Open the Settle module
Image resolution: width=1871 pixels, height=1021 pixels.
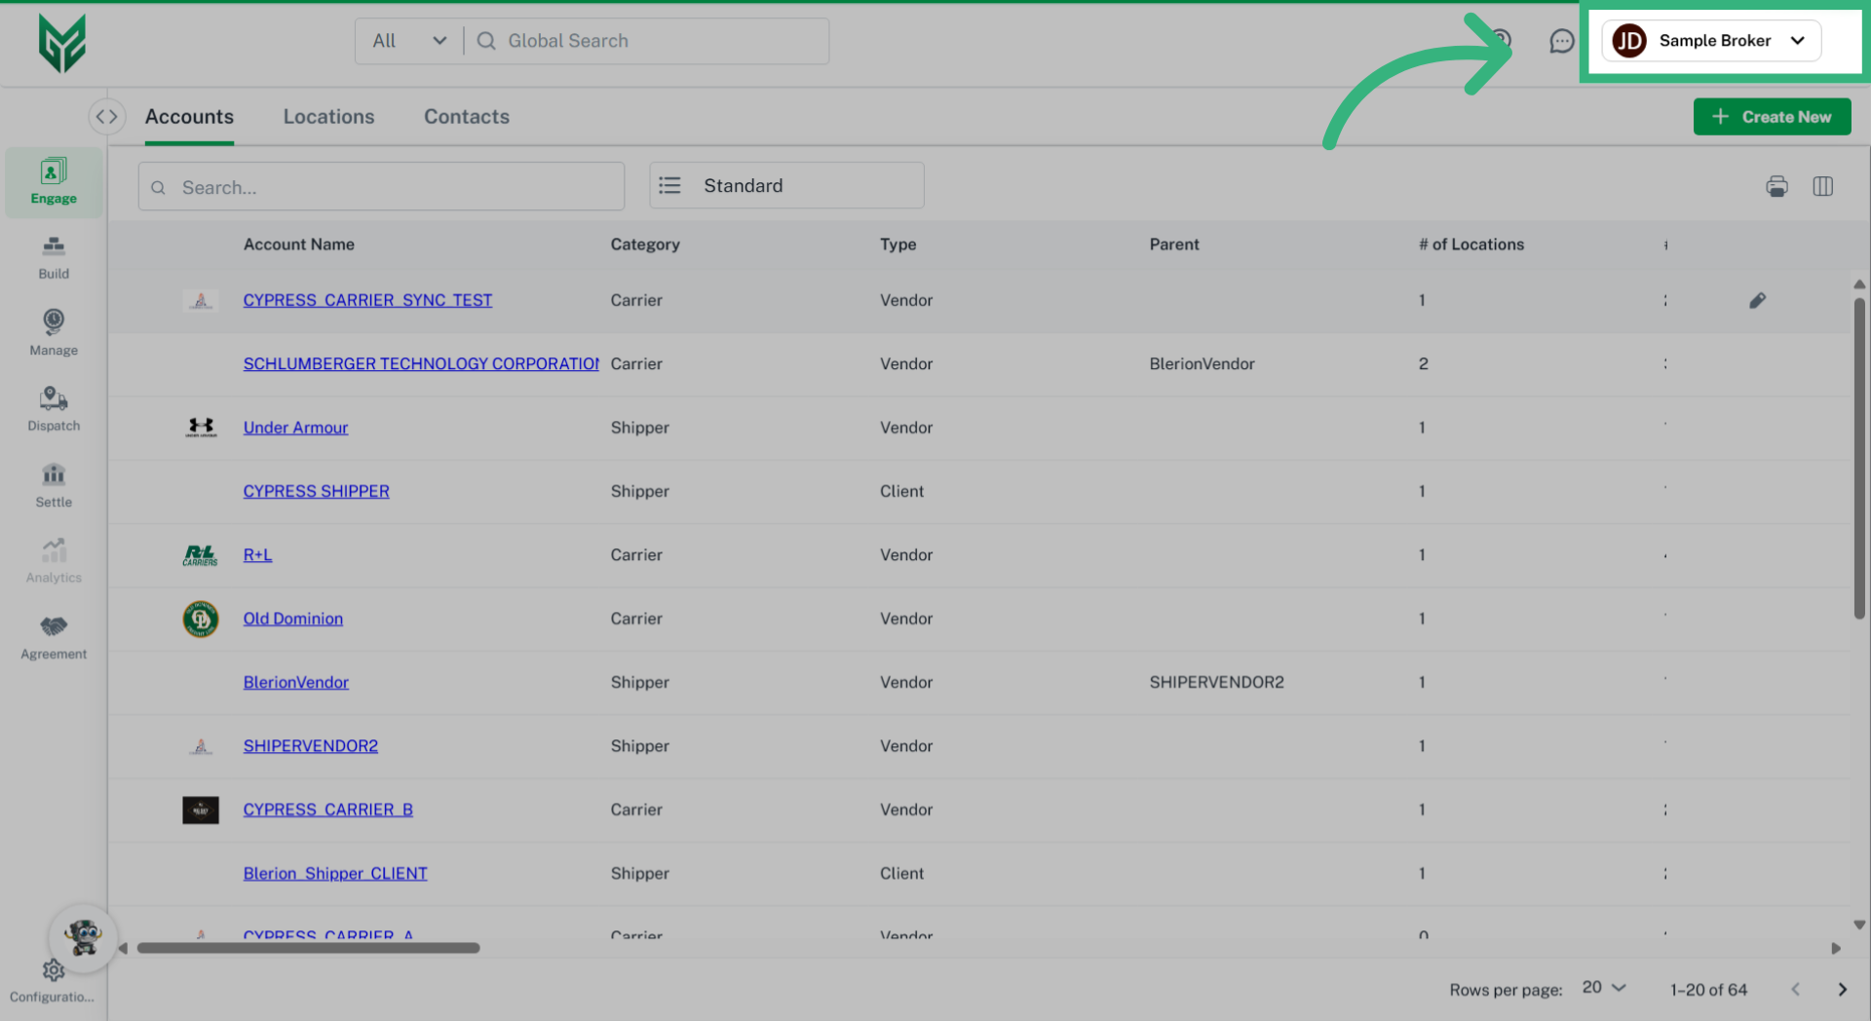pos(54,485)
